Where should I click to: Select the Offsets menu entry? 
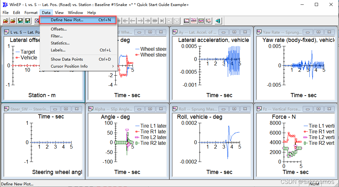pyautogui.click(x=79, y=29)
